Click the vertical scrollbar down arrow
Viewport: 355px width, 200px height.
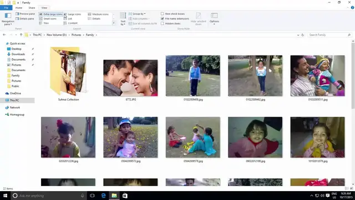(x=353, y=184)
